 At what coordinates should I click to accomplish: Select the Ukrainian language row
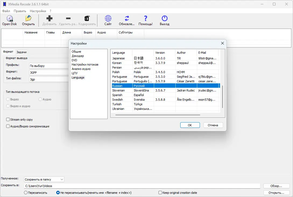pyautogui.click(x=165, y=109)
